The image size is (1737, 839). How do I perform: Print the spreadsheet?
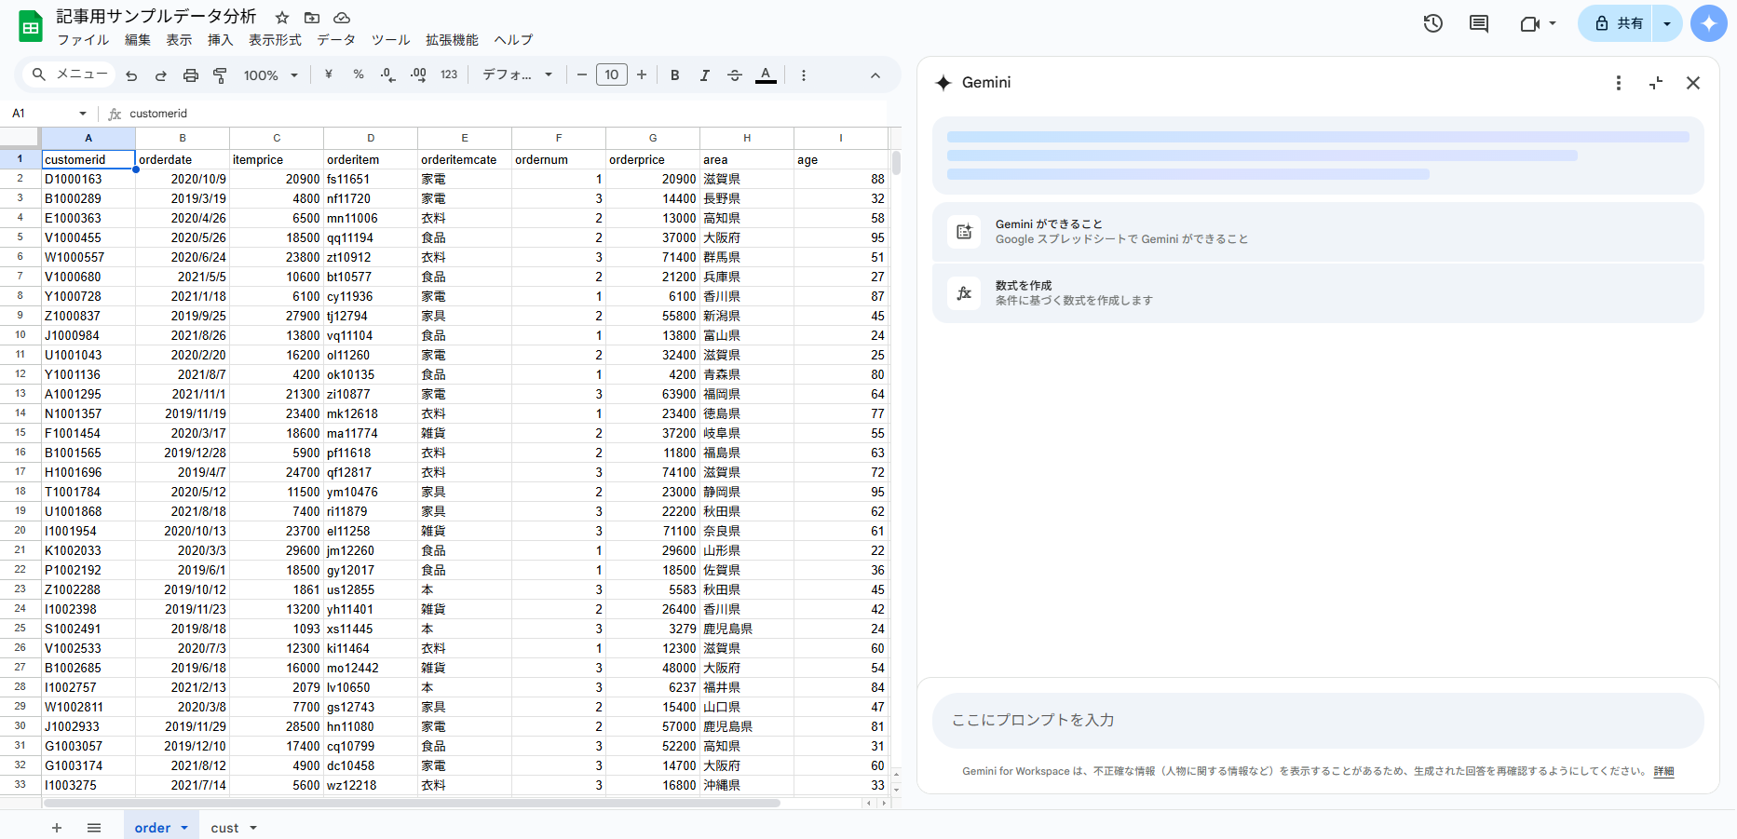coord(191,75)
